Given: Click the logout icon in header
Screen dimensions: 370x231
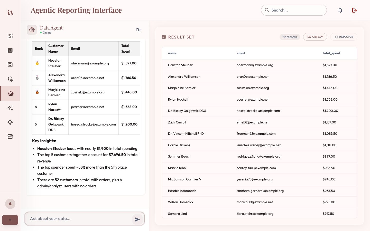Looking at the screenshot, I should 355,10.
